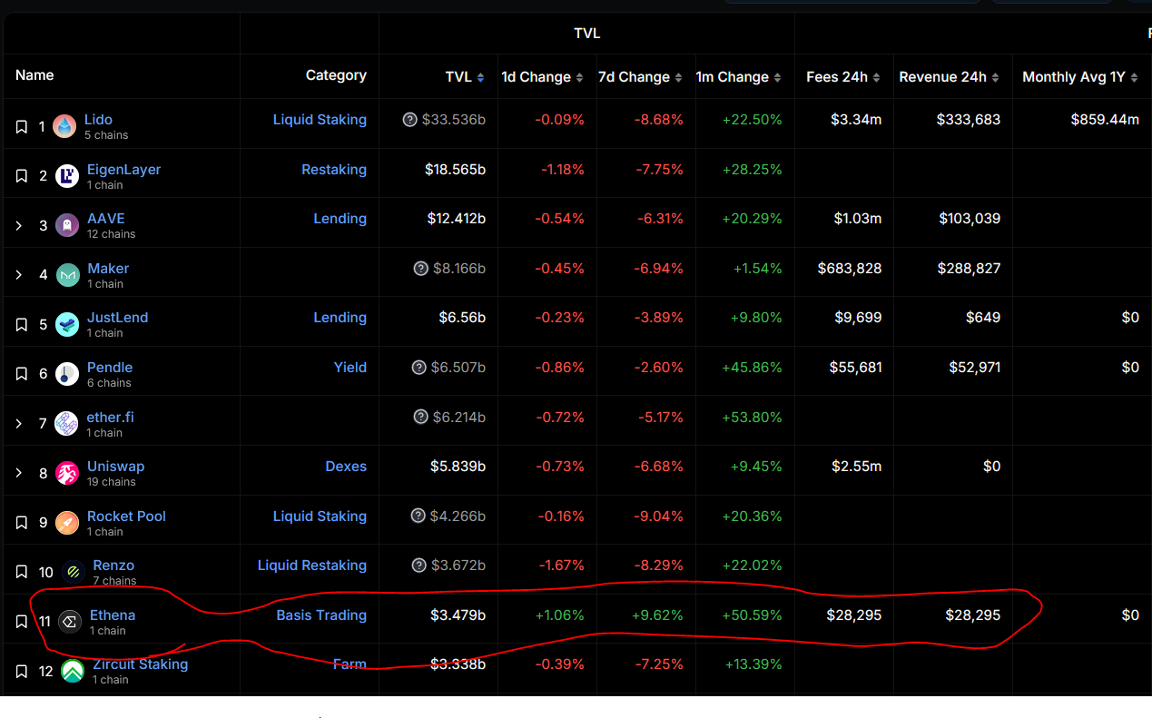Open the Restaking category link
The height and width of the screenshot is (718, 1152).
334,170
